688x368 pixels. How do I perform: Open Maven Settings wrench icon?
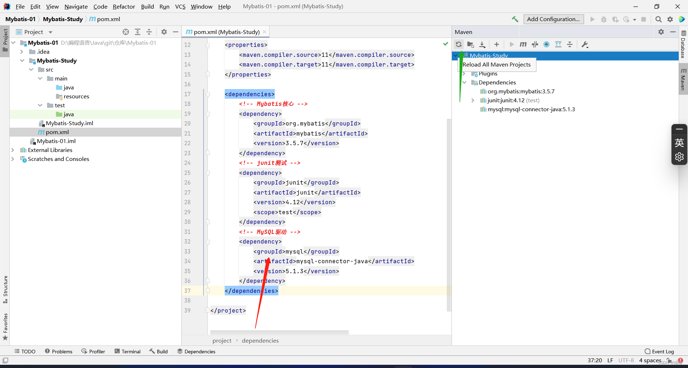point(585,44)
